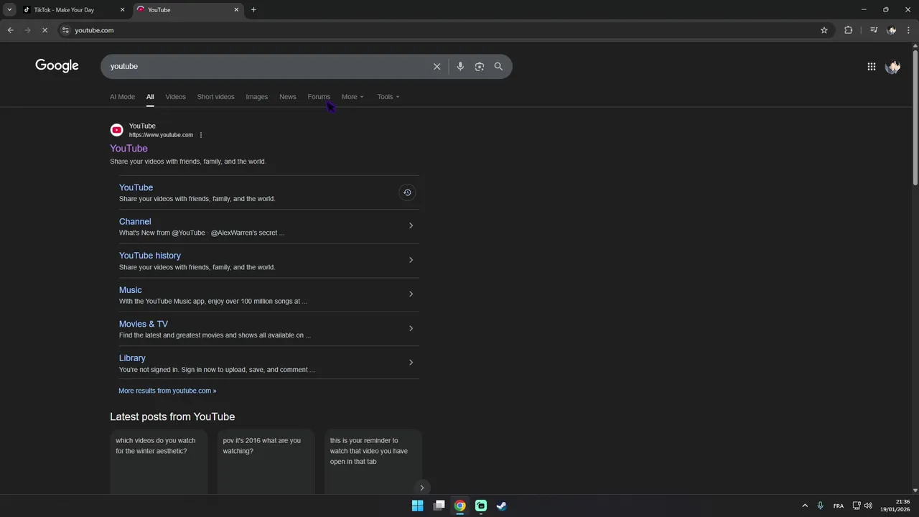
Task: Expand the More dropdown
Action: coord(353,97)
